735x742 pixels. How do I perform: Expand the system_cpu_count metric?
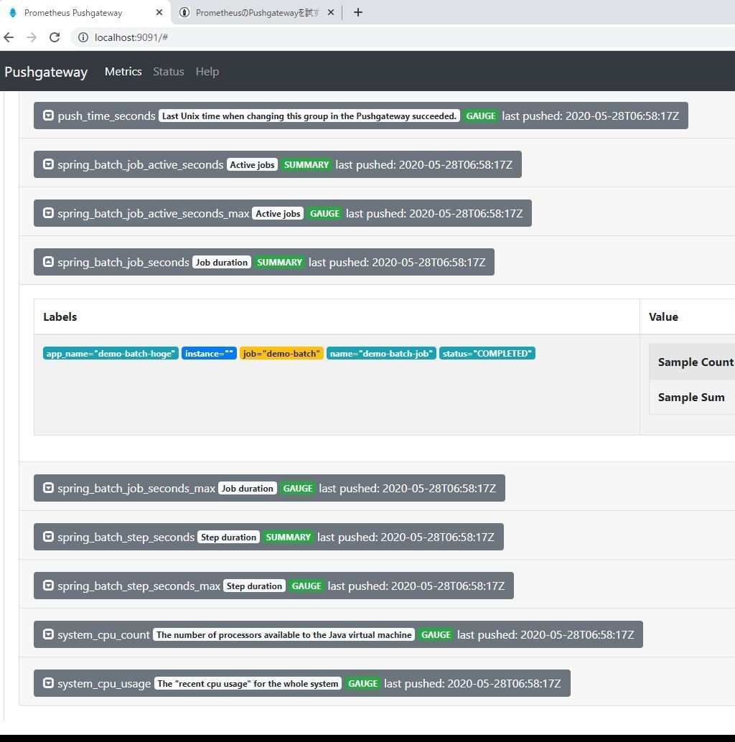tap(338, 634)
